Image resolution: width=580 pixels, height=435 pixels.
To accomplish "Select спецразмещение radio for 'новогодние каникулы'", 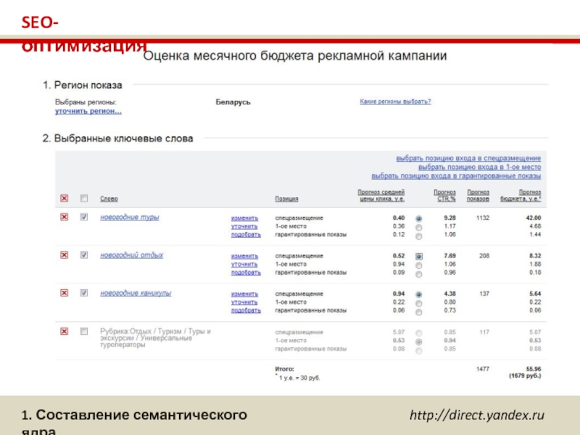I will pyautogui.click(x=419, y=295).
